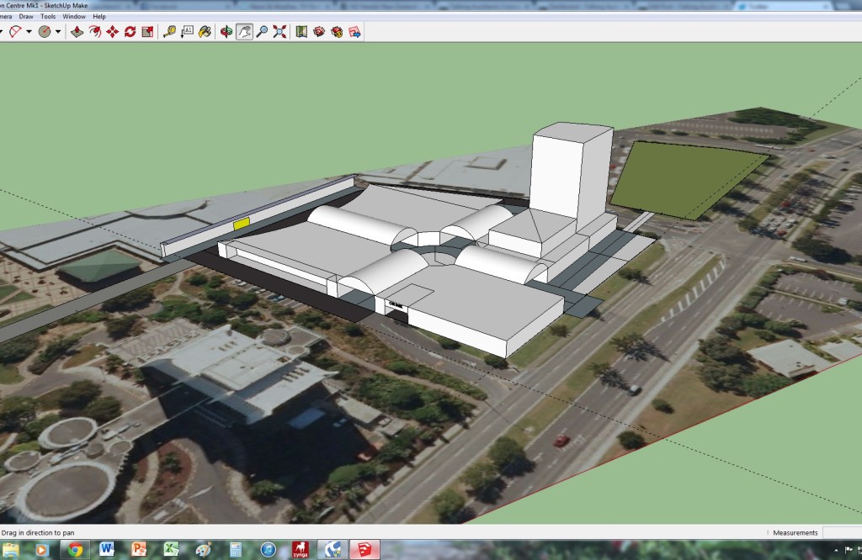Toggle the Pan hand tool
The width and height of the screenshot is (862, 560).
pos(244,32)
